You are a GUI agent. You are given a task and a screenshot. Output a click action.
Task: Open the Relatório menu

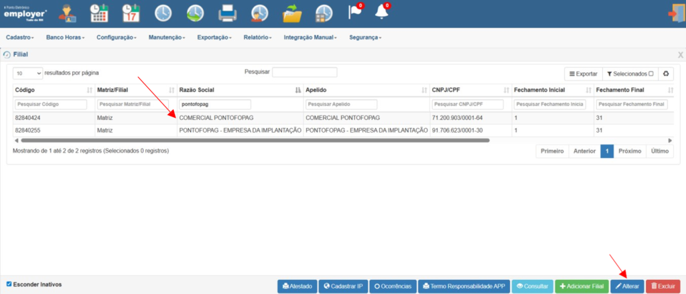click(258, 38)
